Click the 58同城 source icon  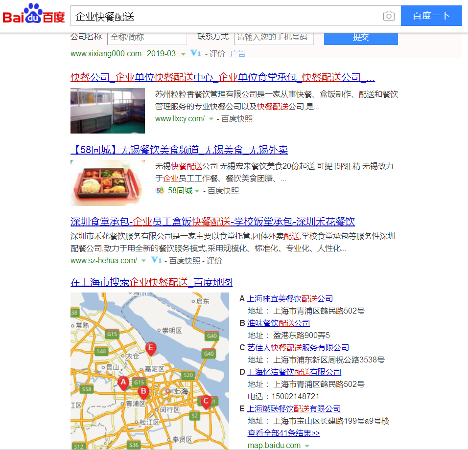160,190
